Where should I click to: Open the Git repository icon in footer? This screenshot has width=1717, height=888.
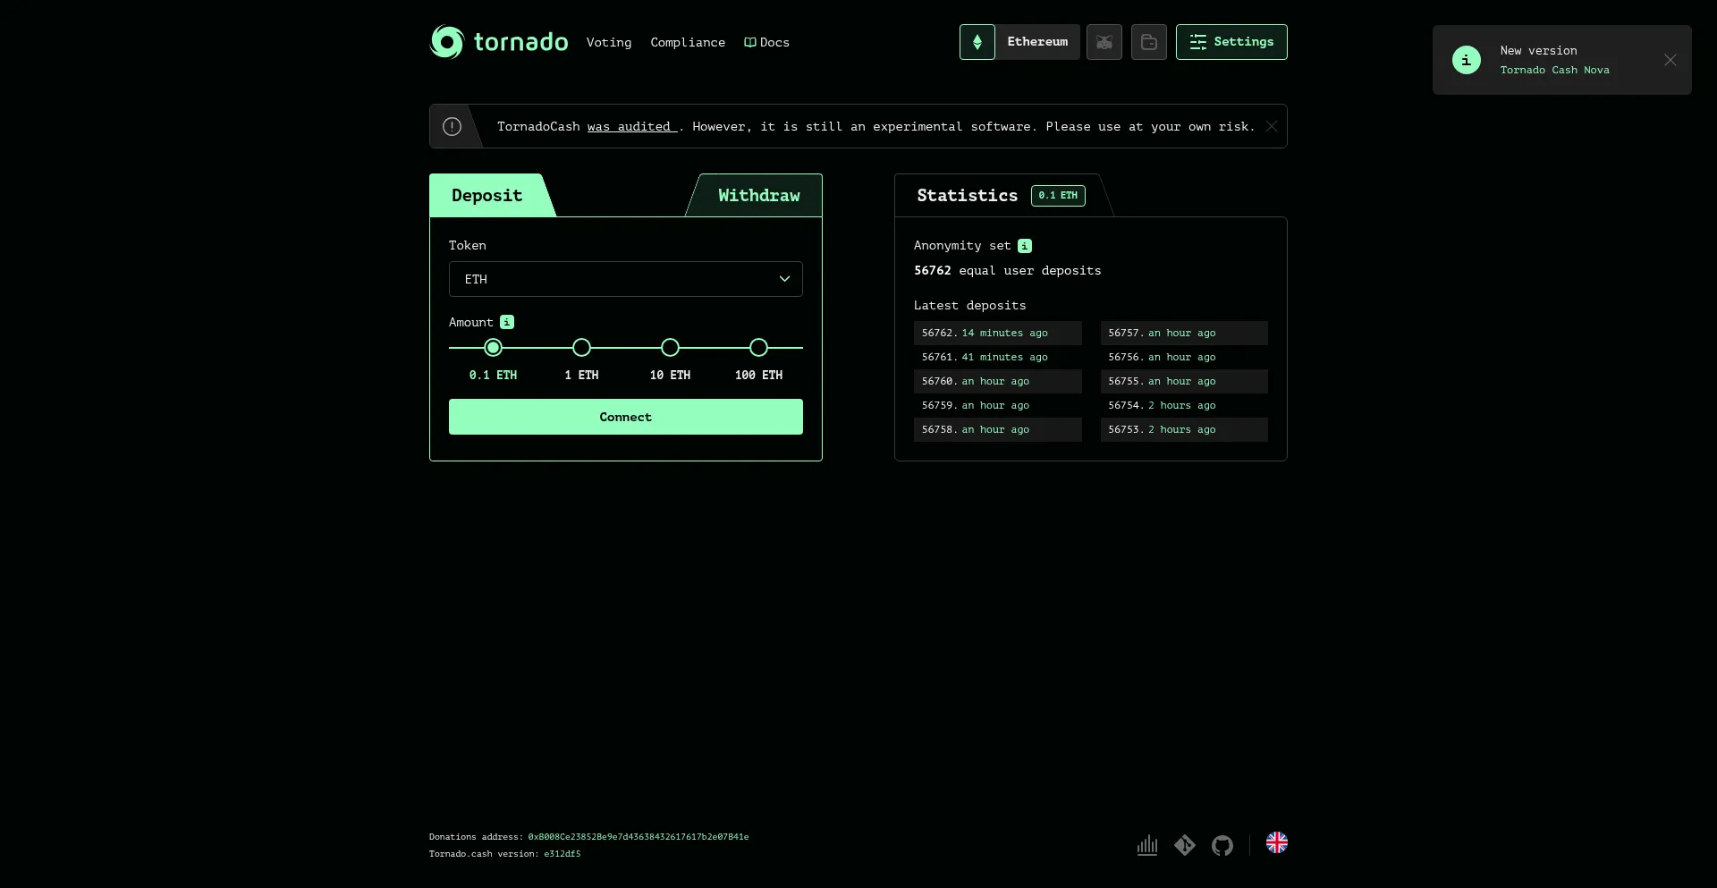tap(1185, 845)
